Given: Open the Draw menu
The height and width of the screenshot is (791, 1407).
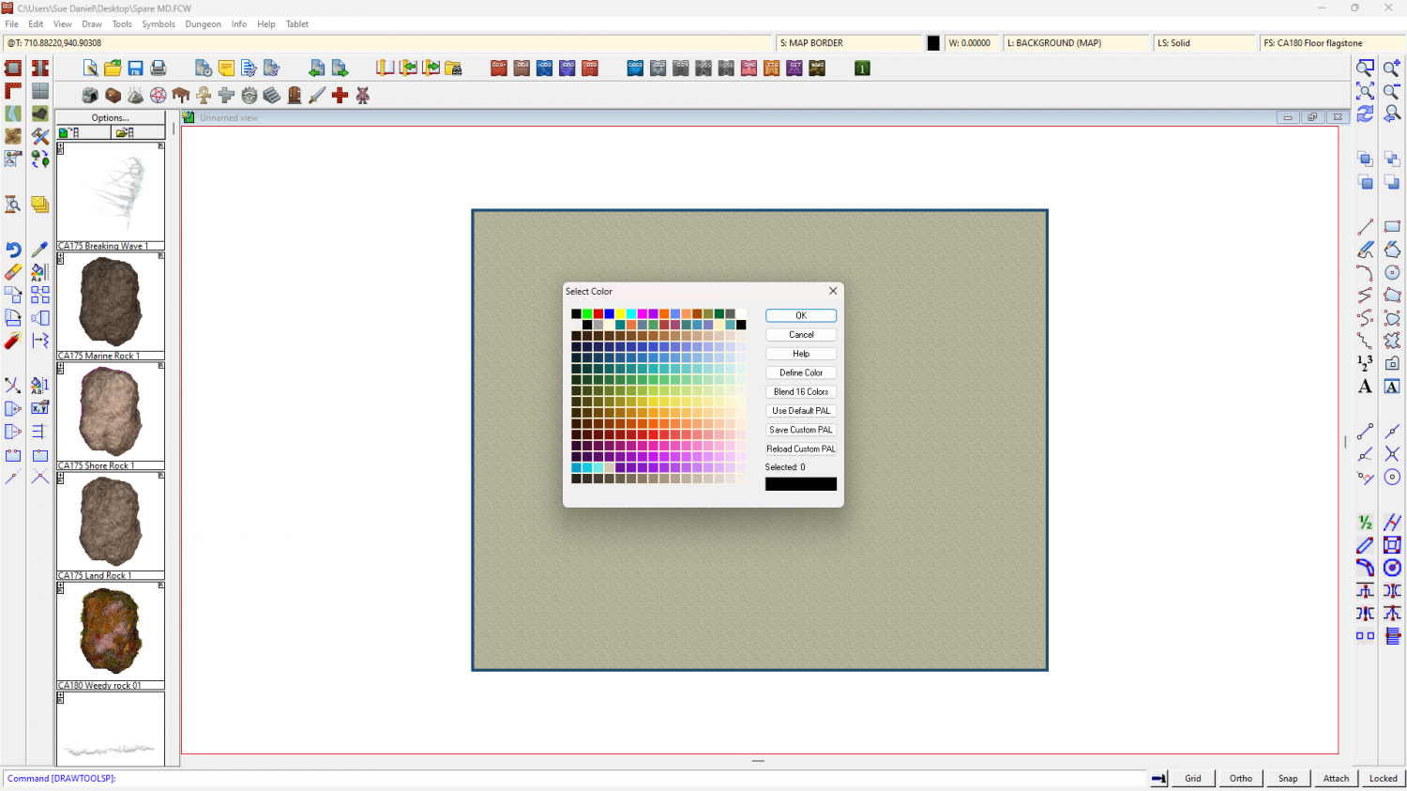Looking at the screenshot, I should pyautogui.click(x=92, y=24).
